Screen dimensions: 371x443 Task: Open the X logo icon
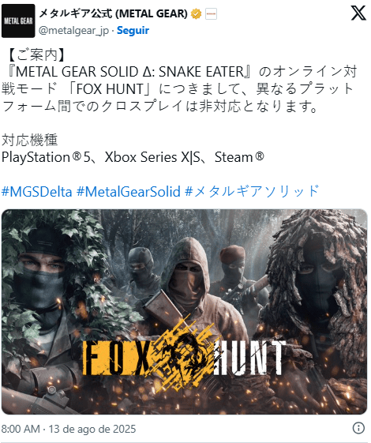coord(358,13)
